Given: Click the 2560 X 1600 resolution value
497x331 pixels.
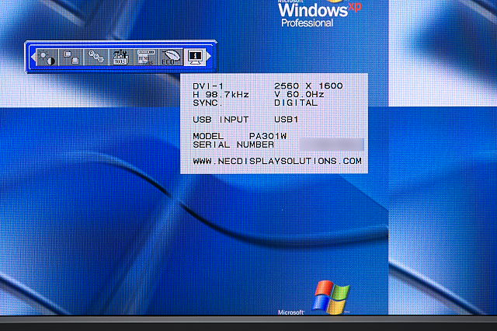Looking at the screenshot, I should (x=308, y=85).
